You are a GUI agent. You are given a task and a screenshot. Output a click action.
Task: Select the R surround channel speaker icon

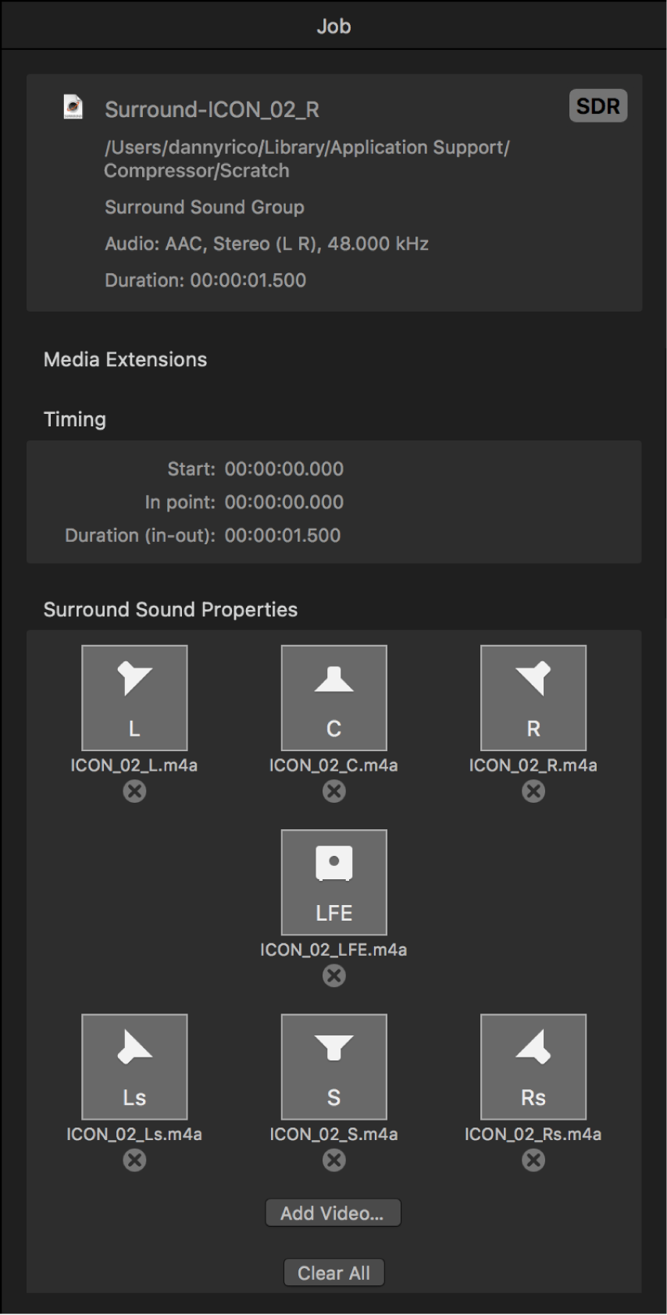pyautogui.click(x=533, y=697)
